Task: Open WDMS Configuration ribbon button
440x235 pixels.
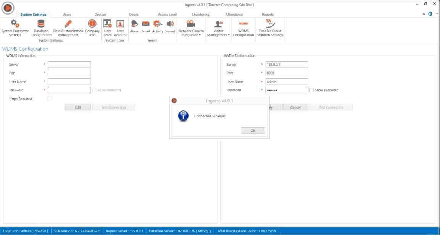Action: pos(243,28)
